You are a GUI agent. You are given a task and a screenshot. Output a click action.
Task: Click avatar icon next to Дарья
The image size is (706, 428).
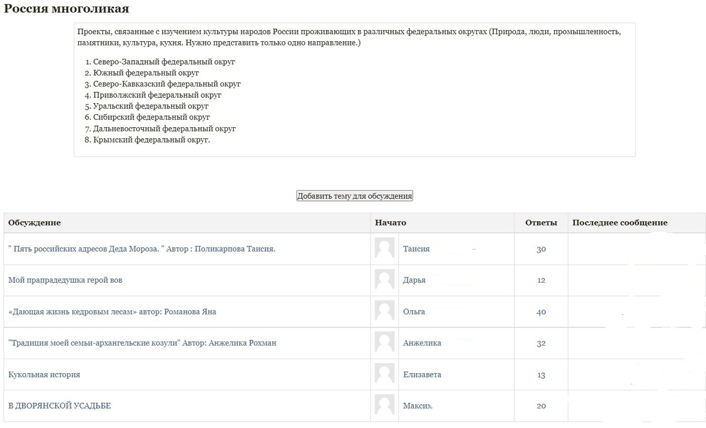tap(385, 280)
